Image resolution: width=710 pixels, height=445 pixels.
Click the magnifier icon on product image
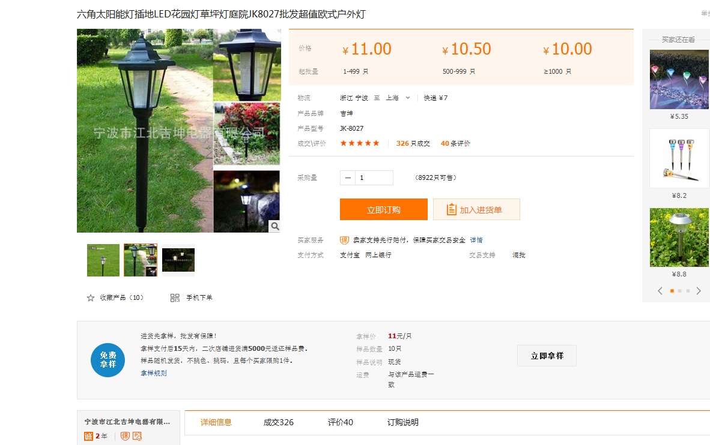[x=275, y=226]
